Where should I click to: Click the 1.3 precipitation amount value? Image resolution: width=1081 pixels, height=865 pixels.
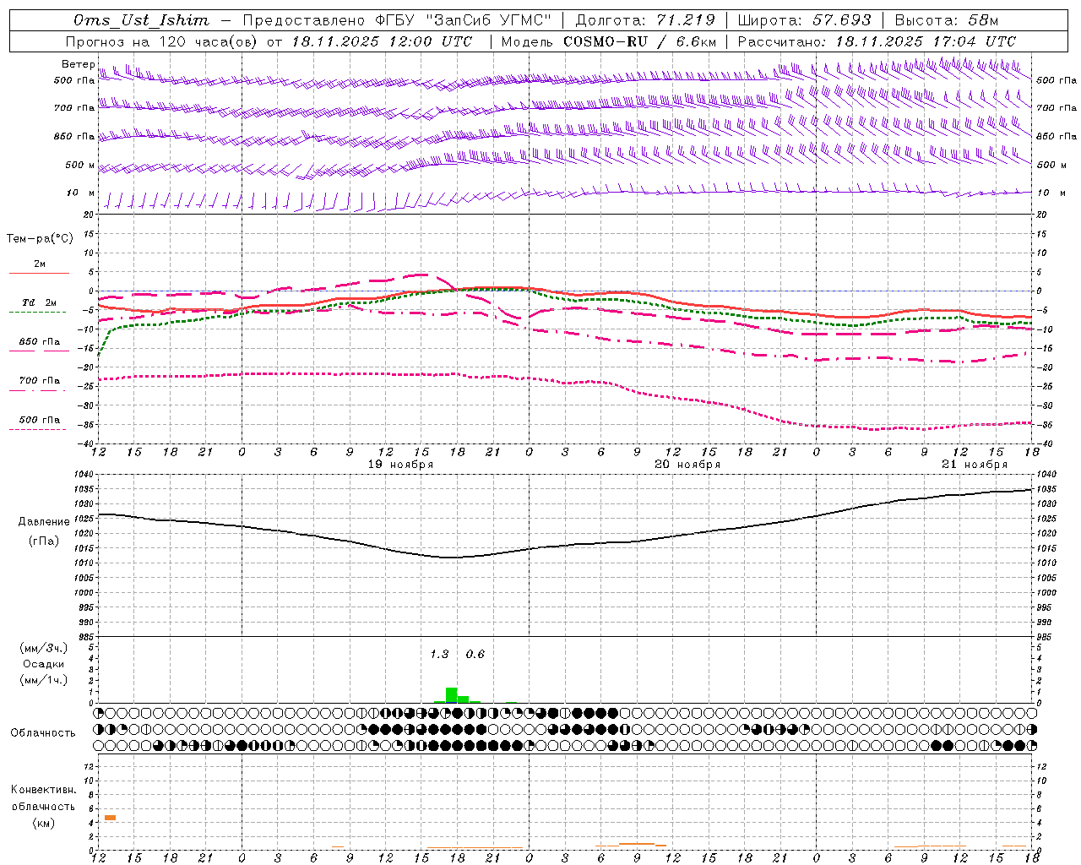point(439,654)
